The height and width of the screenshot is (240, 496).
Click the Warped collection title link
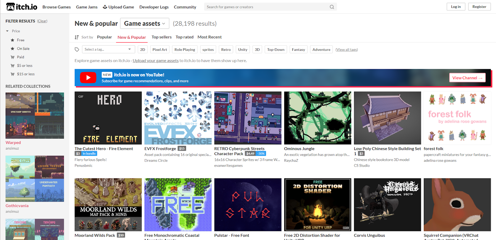pyautogui.click(x=13, y=143)
